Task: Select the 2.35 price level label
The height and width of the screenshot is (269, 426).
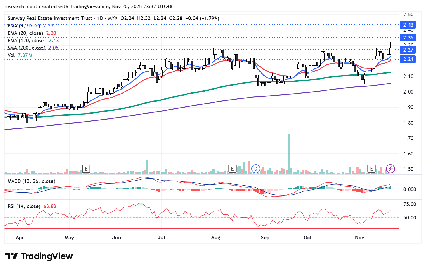Action: pos(408,38)
